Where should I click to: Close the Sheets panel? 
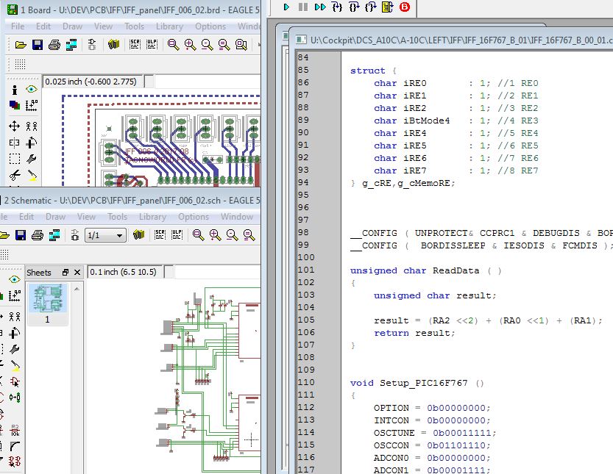coord(78,272)
